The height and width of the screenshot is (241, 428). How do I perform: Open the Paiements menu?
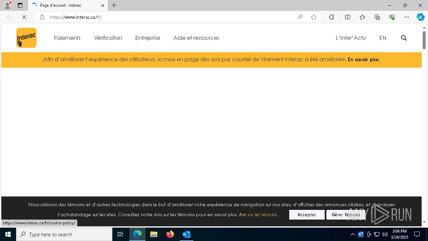(x=67, y=38)
